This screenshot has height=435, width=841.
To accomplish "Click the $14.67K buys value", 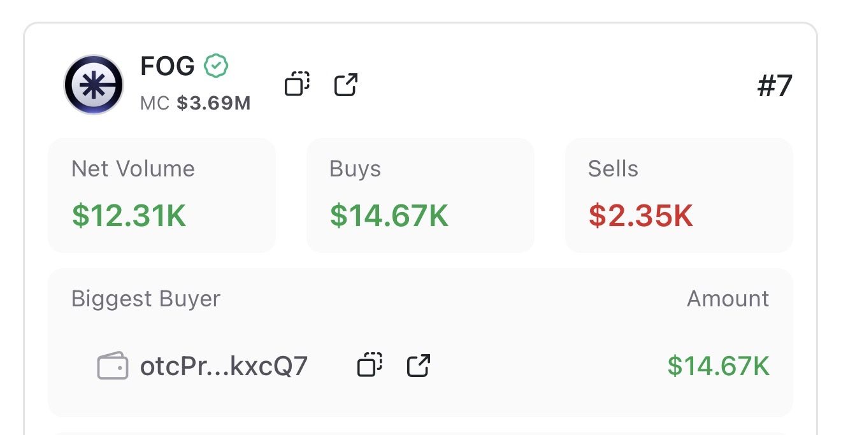I will tap(389, 215).
